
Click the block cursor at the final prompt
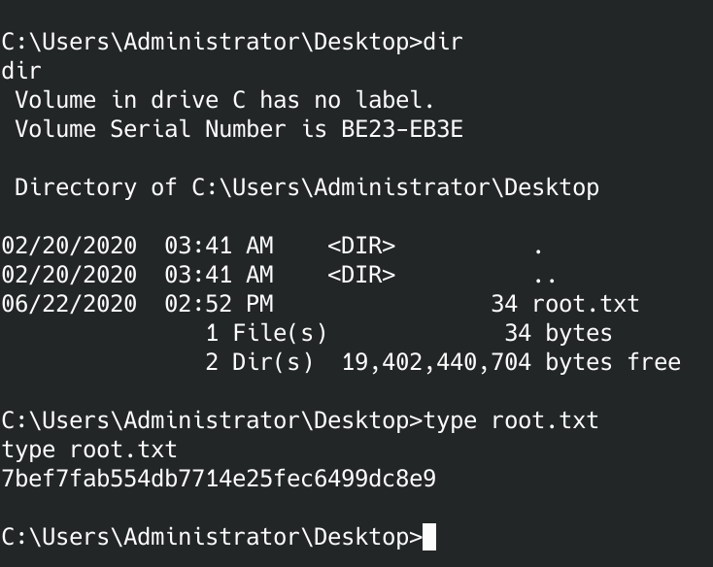pyautogui.click(x=429, y=537)
